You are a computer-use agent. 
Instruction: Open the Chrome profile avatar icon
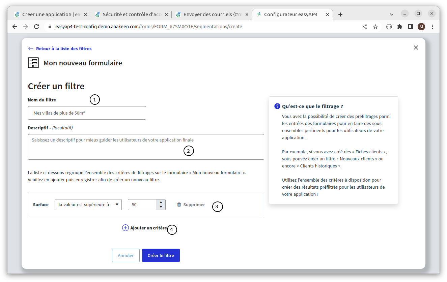421,26
